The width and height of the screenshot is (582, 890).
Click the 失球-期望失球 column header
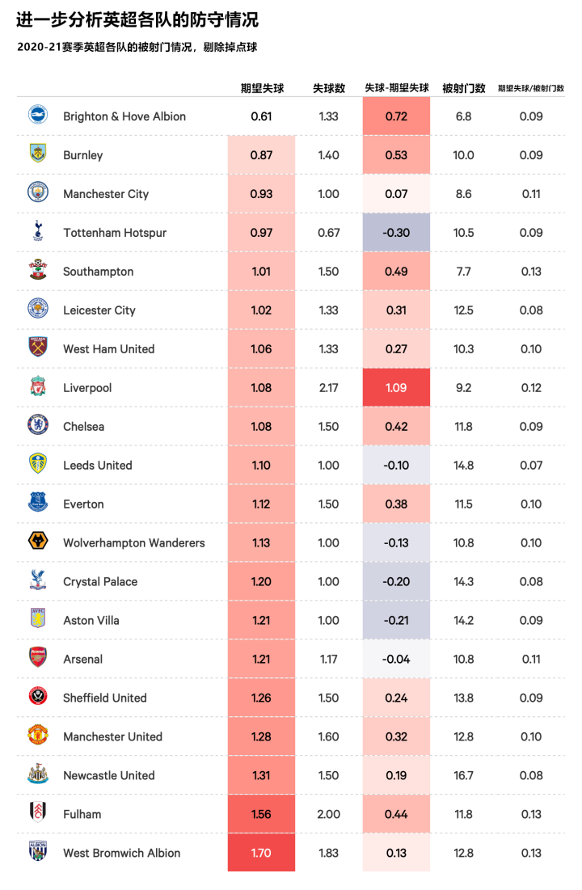click(x=396, y=88)
